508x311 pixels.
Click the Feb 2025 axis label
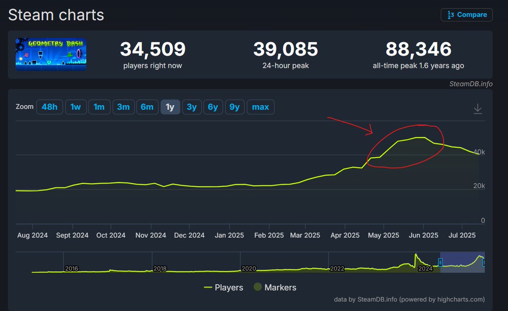[268, 235]
